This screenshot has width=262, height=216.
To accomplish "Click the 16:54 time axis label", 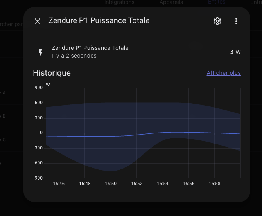I will click(x=163, y=184).
